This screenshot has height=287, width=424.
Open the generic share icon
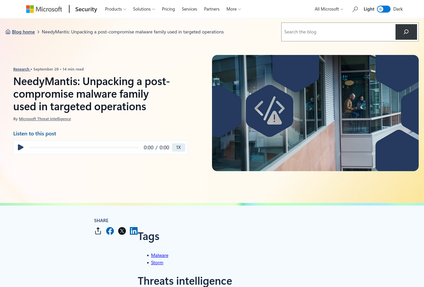[98, 231]
